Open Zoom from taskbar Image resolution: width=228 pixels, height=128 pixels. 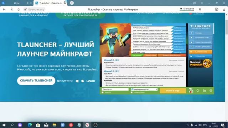click(63, 125)
